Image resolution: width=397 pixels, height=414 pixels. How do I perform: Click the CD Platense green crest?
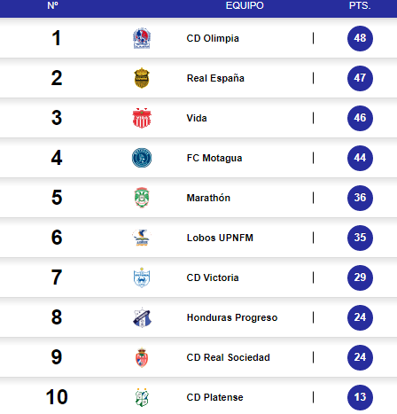(142, 397)
